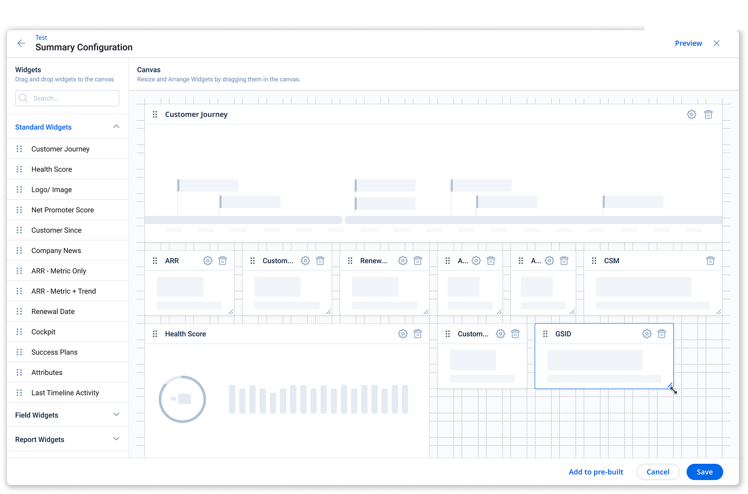748x494 pixels.
Task: Open Customer Journey widget settings gear
Action: 692,115
